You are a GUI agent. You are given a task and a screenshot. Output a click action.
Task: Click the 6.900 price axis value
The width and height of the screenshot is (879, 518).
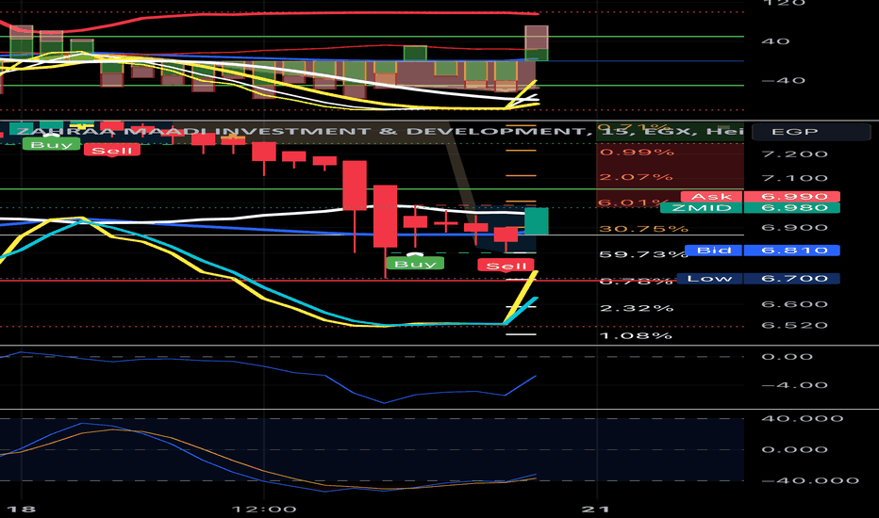pos(794,227)
